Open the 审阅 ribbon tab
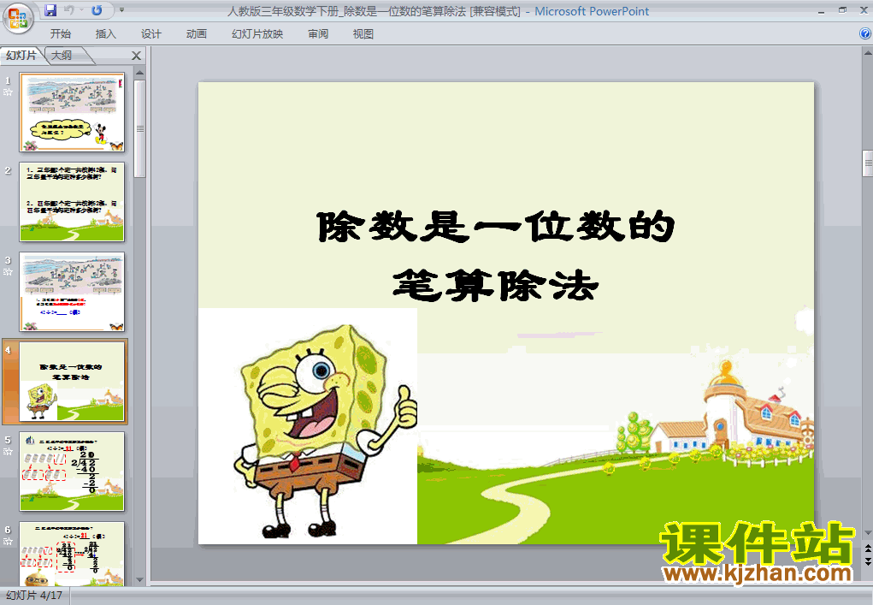873x605 pixels. pos(318,34)
